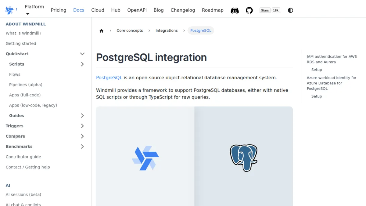Jump to Setup under Azure workload identity
This screenshot has height=206, width=366.
point(317,96)
